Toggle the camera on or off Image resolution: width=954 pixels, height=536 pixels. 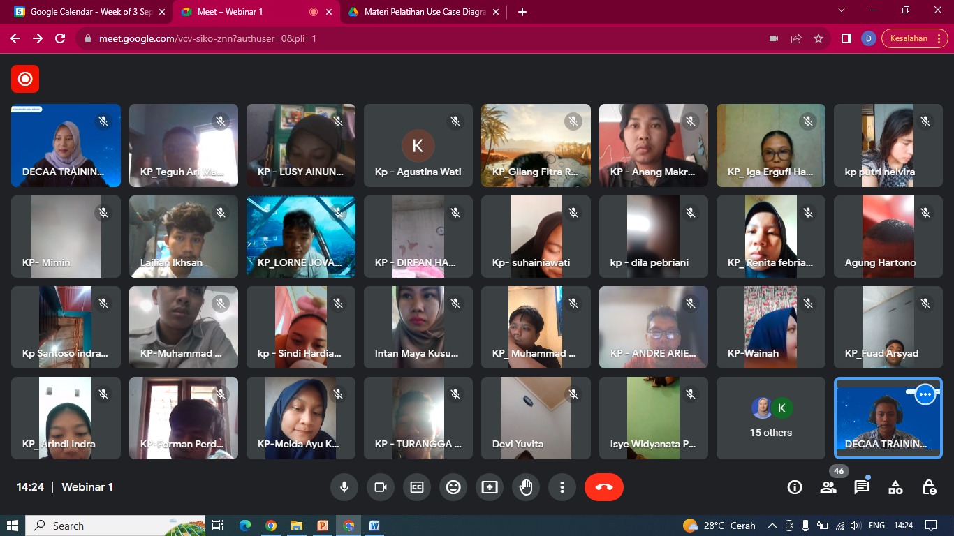[x=381, y=487]
